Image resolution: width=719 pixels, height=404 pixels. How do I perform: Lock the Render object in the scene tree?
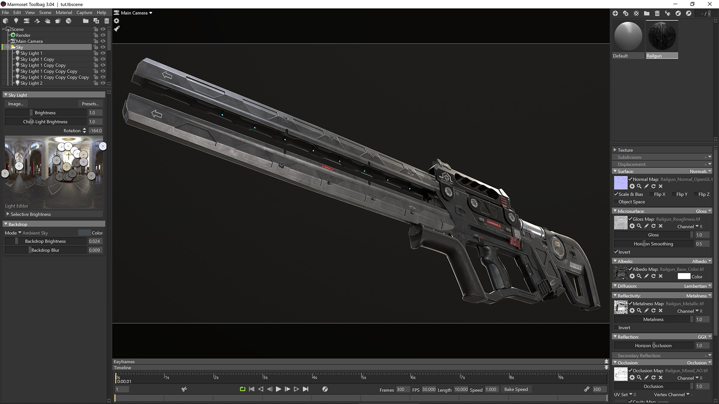pos(96,35)
